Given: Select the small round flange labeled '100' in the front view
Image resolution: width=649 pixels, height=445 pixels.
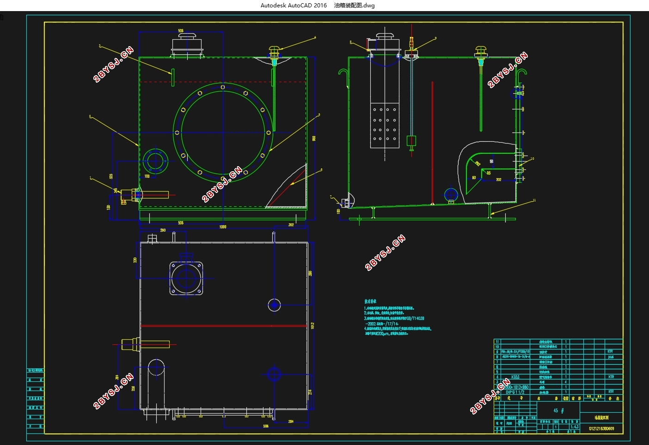Looking at the screenshot, I should (155, 161).
